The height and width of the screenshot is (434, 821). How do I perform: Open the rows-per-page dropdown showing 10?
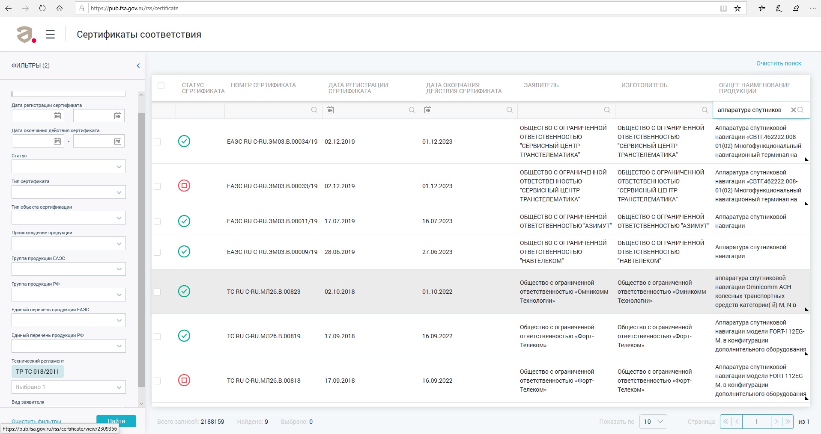pos(653,422)
